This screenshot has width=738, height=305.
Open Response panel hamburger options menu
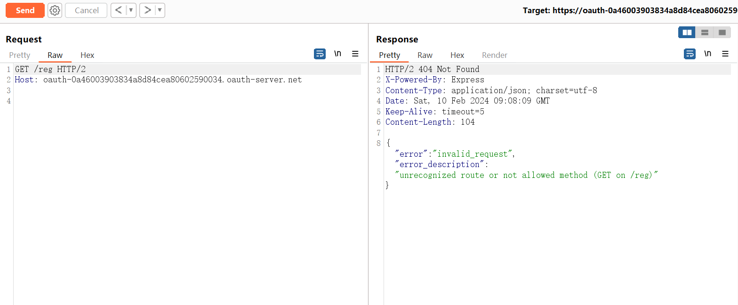click(725, 54)
